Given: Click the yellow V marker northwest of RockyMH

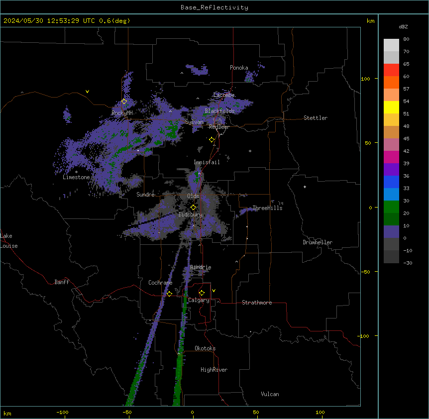Looking at the screenshot, I should (x=87, y=92).
